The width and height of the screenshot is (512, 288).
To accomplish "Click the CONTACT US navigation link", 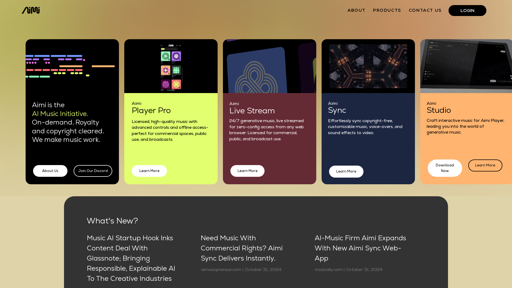I will [x=425, y=10].
